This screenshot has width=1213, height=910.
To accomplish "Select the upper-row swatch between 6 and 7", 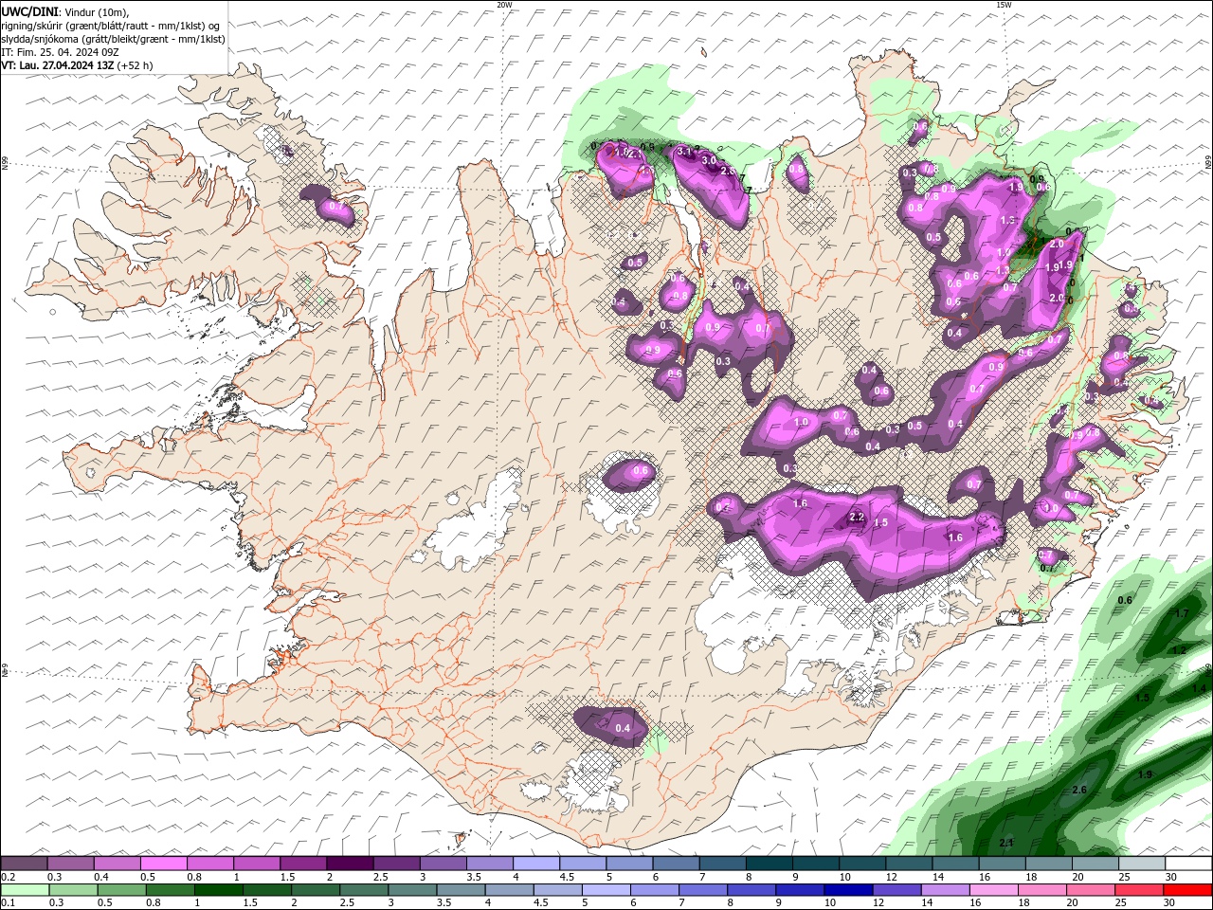I will point(676,864).
